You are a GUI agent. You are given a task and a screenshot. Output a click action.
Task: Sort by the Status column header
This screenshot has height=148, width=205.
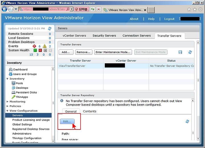pos(171,61)
